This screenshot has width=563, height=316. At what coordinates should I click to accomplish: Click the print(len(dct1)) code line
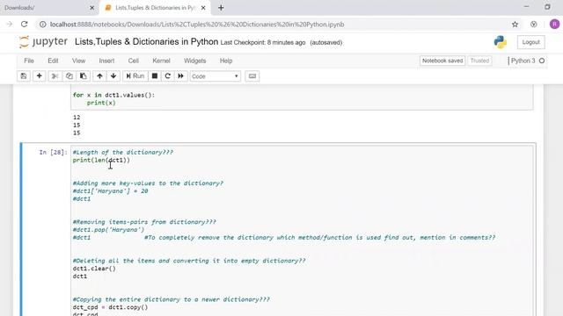(101, 160)
